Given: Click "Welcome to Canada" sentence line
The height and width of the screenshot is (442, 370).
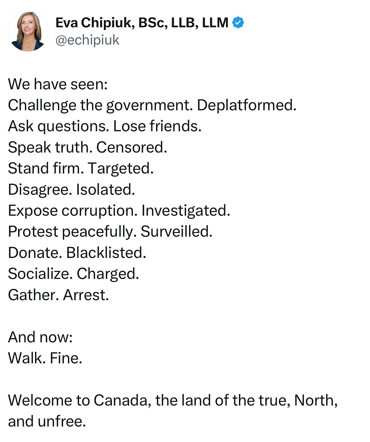Looking at the screenshot, I should (x=173, y=400).
